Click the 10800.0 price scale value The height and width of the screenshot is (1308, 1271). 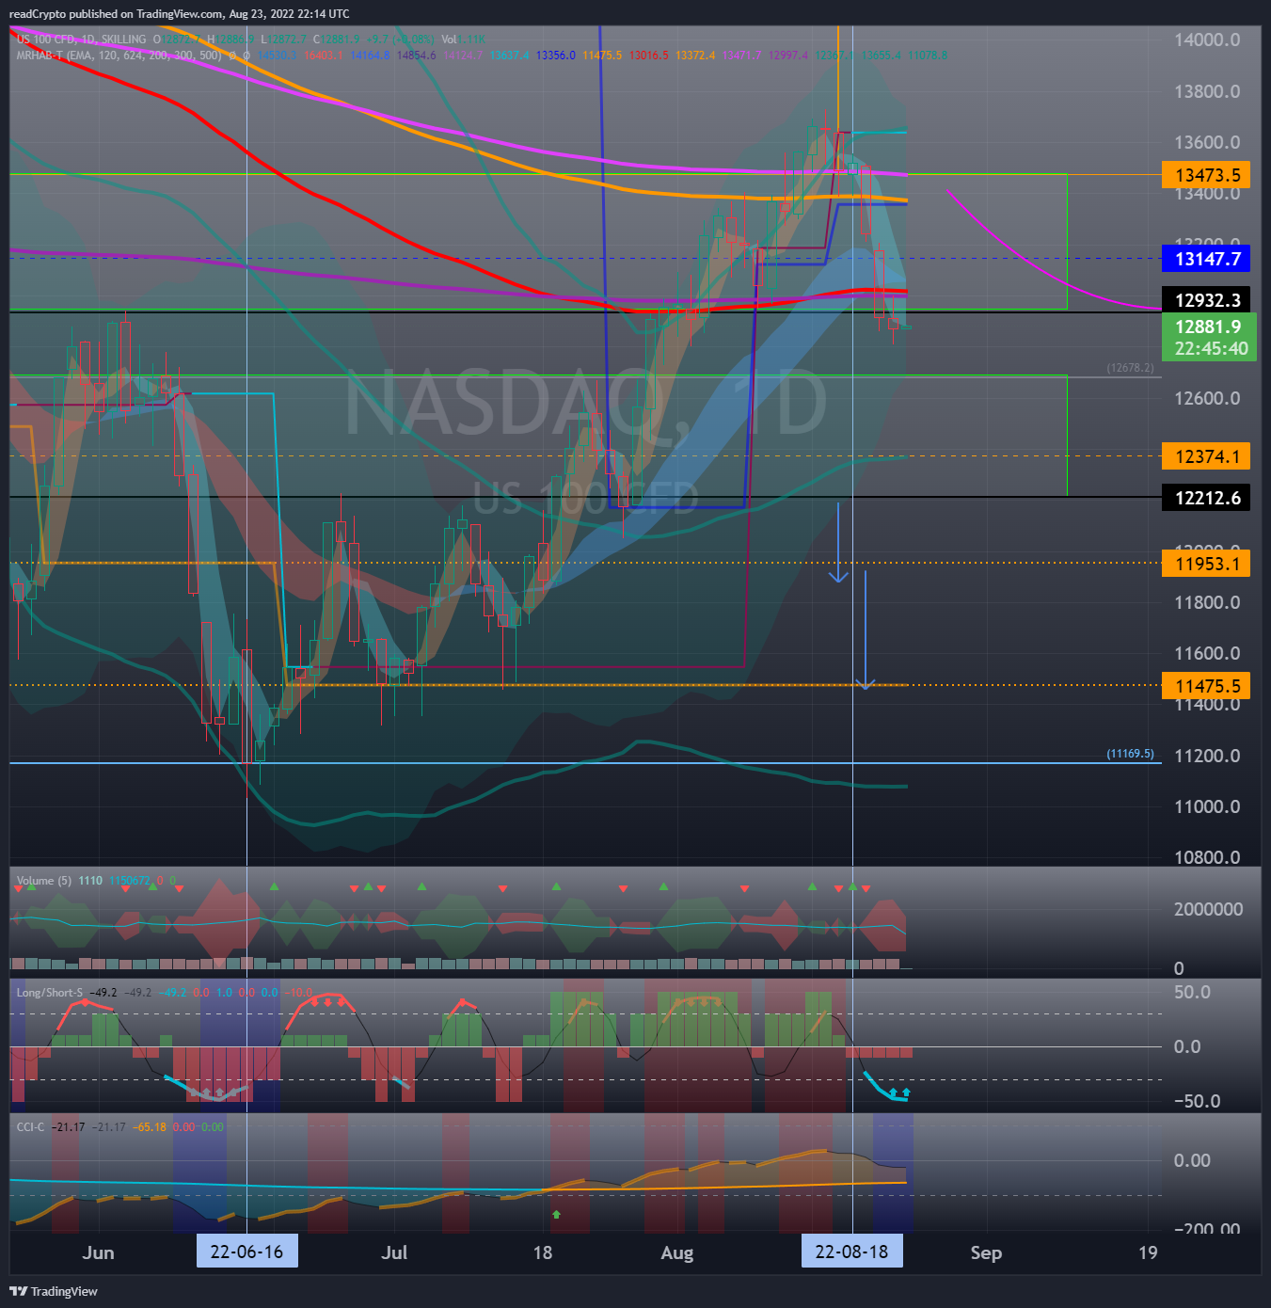1207,857
